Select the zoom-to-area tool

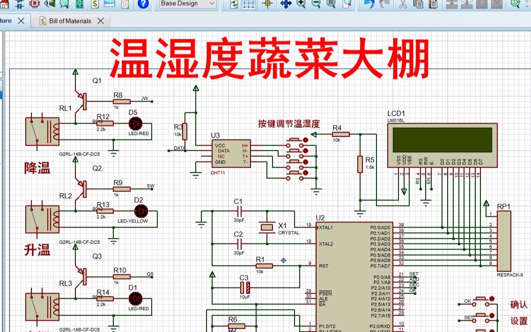click(347, 4)
